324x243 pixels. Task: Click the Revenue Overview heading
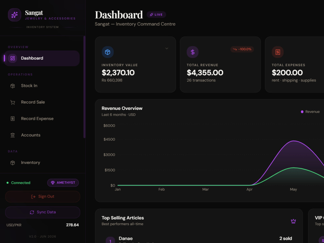(x=122, y=108)
